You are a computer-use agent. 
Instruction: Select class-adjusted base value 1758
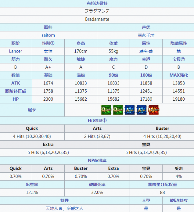48,91
